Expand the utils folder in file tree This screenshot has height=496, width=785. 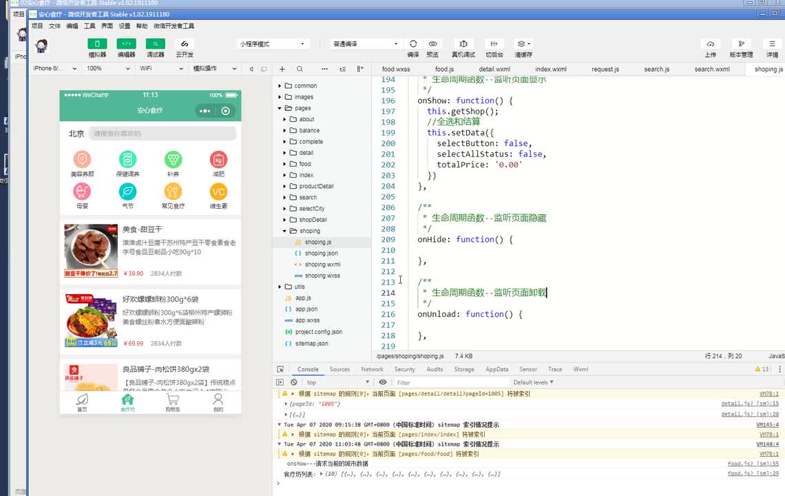tap(300, 287)
